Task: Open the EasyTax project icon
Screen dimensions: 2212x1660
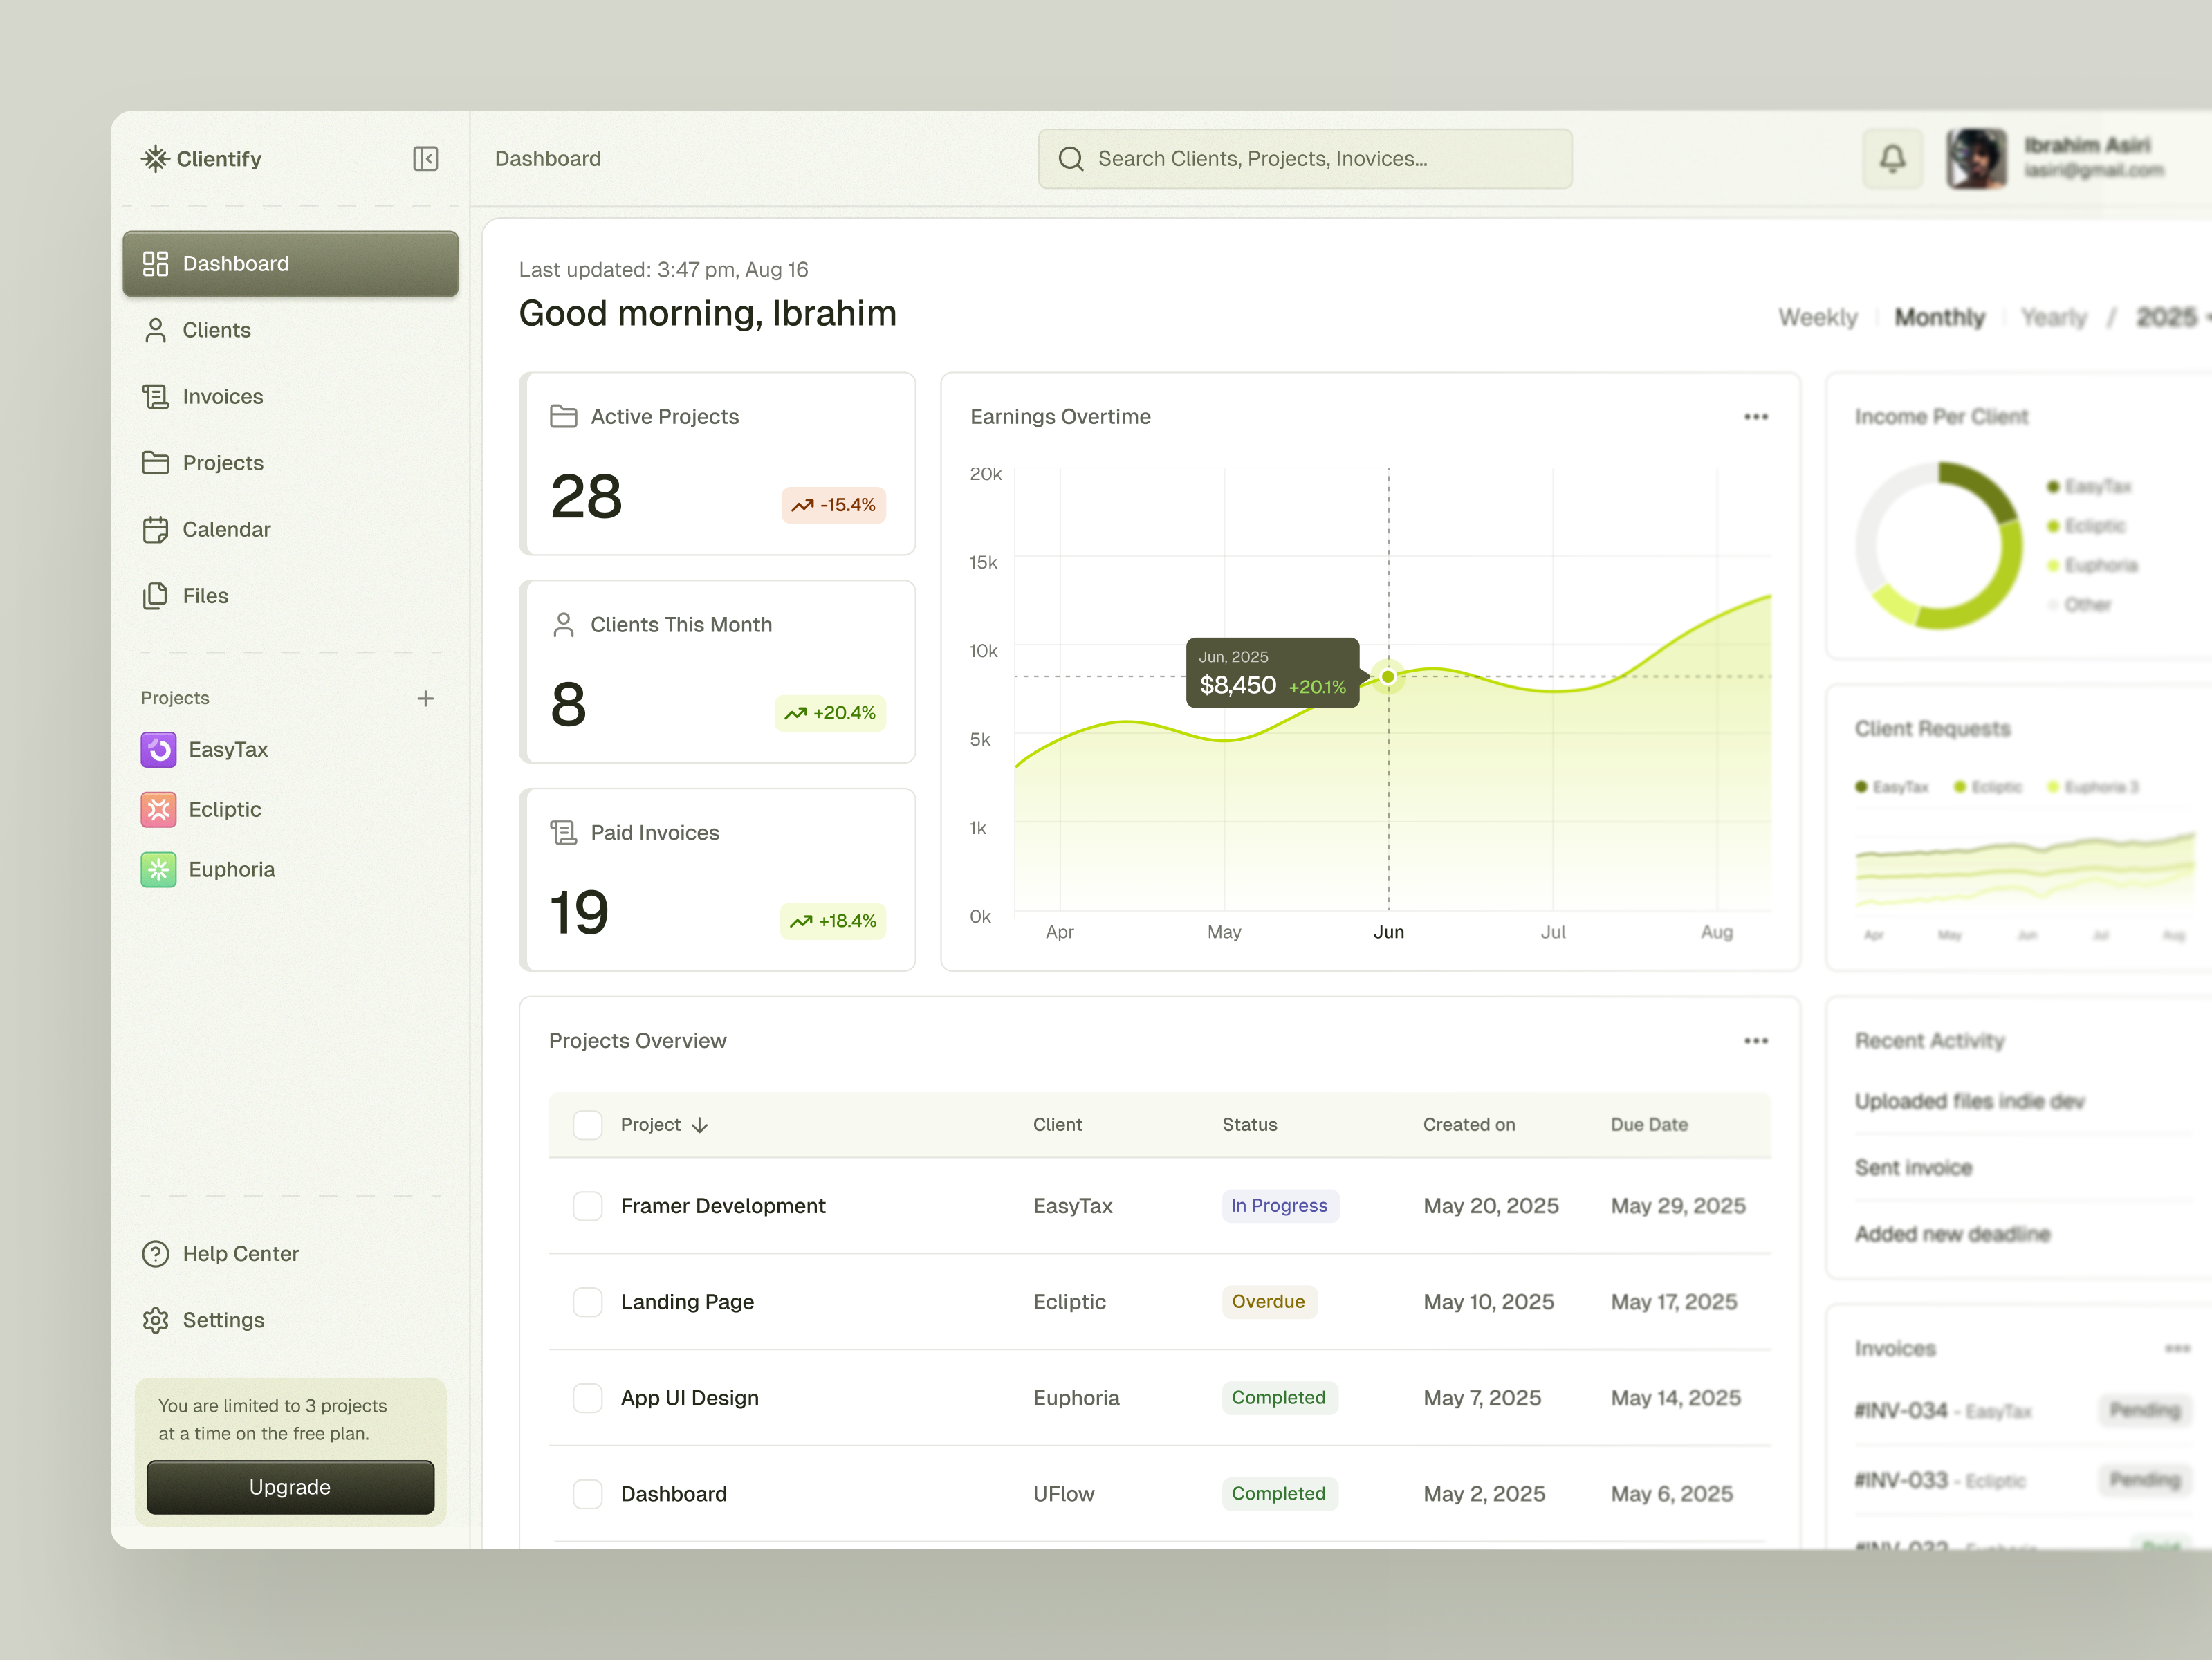Action: pyautogui.click(x=159, y=749)
